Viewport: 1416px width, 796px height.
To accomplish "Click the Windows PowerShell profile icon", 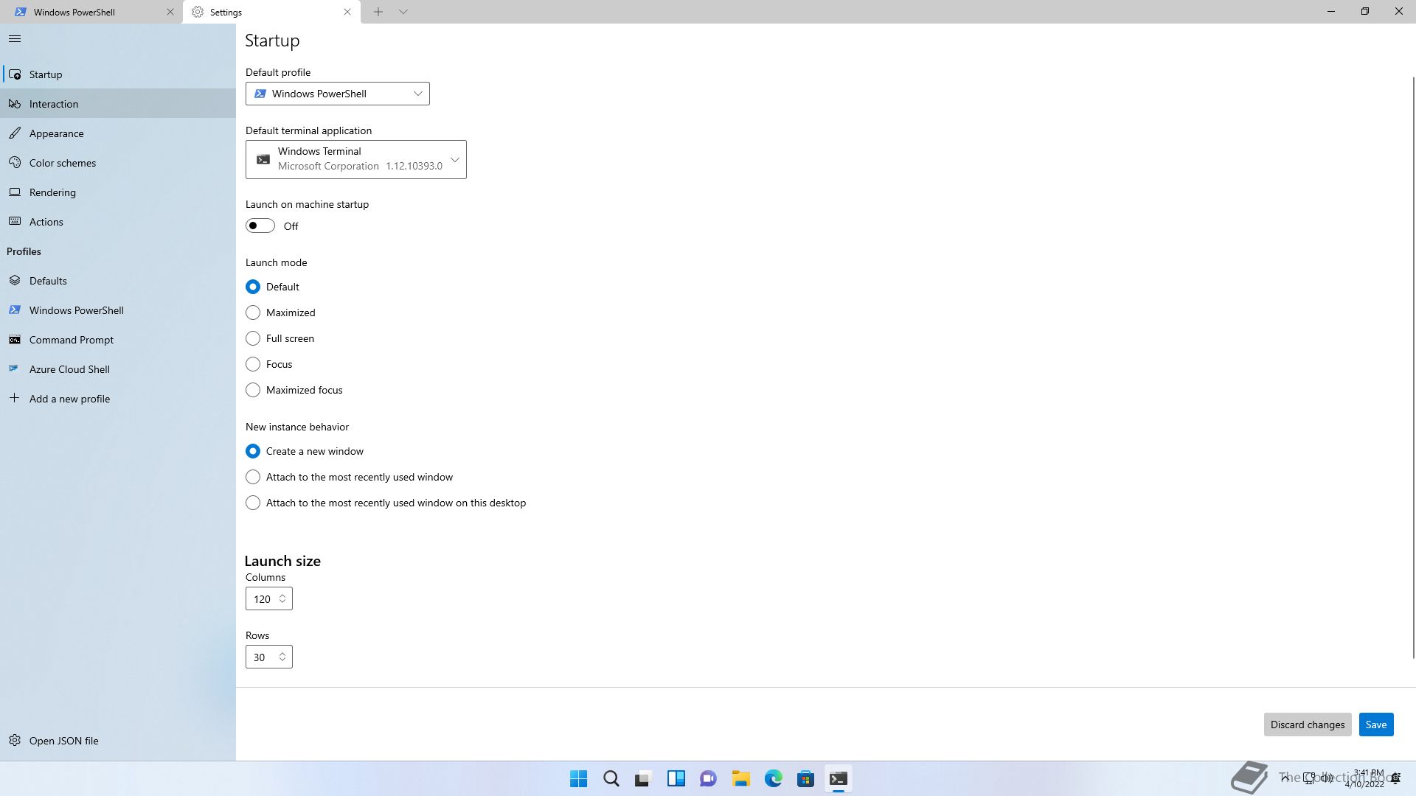I will pos(15,310).
